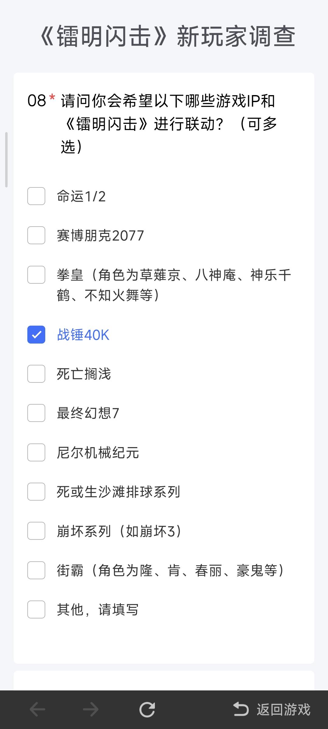Tick 尼尔机械纪元 checkbox

point(36,453)
